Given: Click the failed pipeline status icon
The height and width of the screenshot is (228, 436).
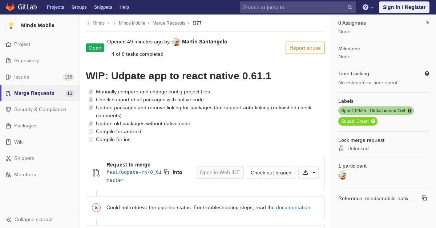Looking at the screenshot, I should pyautogui.click(x=96, y=208).
